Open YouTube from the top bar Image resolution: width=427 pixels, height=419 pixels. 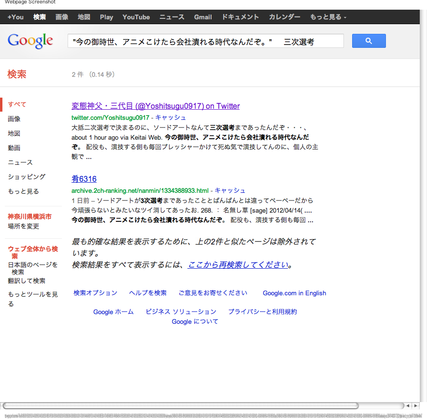tap(136, 17)
